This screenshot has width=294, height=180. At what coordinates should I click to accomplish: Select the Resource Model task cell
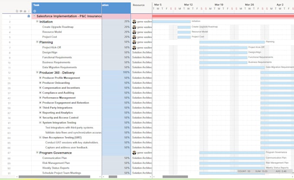tap(67, 32)
